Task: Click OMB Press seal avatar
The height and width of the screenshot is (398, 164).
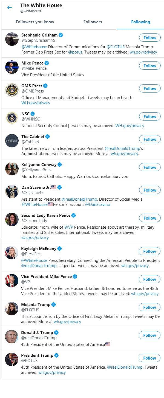Action: (x=12, y=90)
